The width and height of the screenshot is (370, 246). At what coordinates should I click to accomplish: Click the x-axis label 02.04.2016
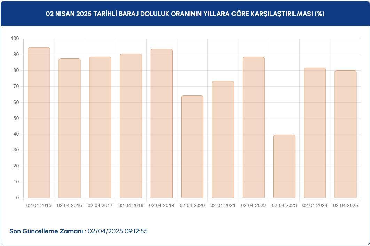(70, 205)
